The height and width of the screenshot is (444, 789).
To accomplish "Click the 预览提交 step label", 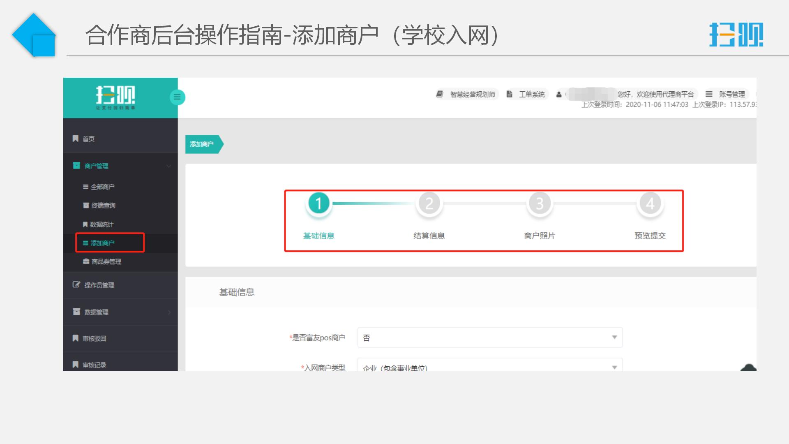I will click(650, 236).
